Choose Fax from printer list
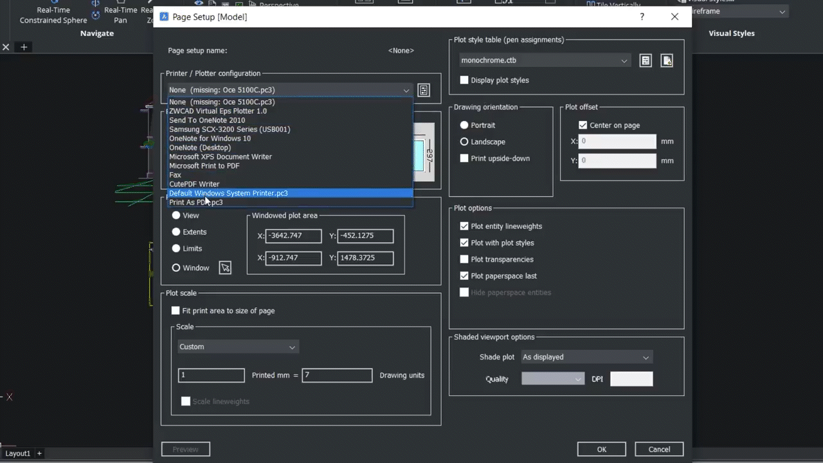 [x=289, y=175]
